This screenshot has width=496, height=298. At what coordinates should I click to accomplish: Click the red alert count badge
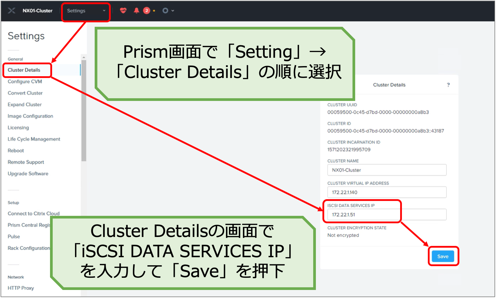click(146, 11)
